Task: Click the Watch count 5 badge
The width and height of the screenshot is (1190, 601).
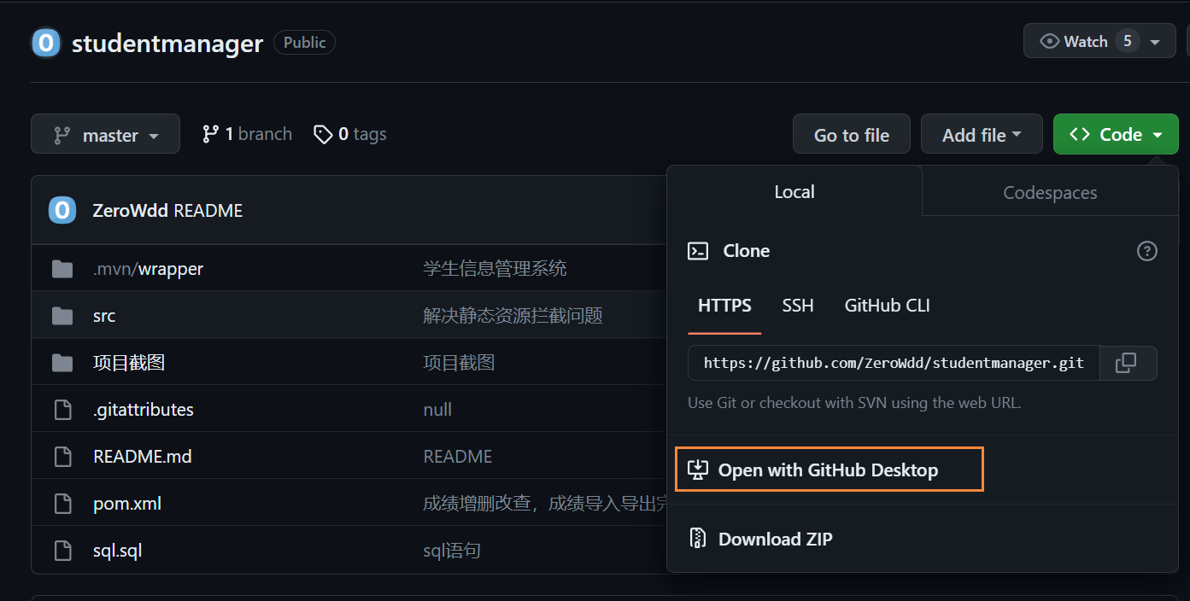Action: (1128, 42)
